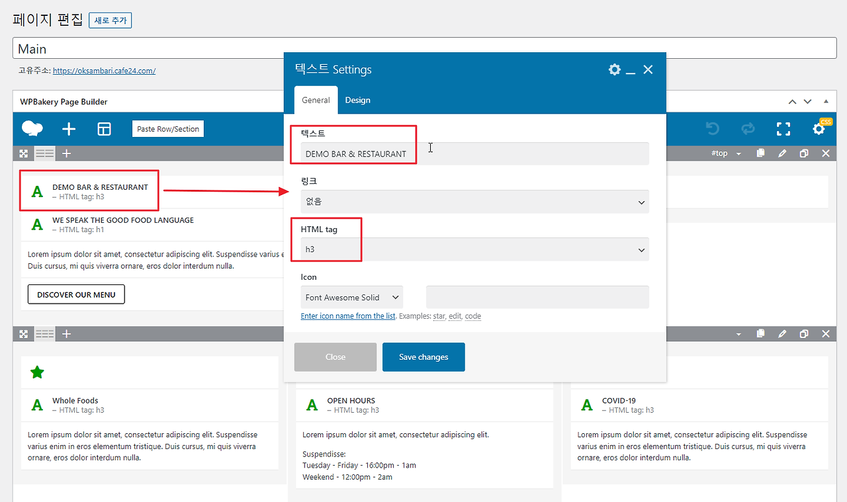The image size is (847, 502).
Task: Click the 새로 추가 button
Action: click(110, 21)
